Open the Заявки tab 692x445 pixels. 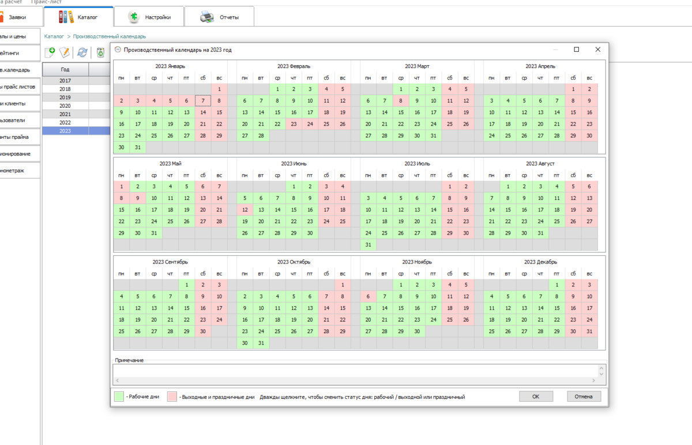[x=17, y=17]
